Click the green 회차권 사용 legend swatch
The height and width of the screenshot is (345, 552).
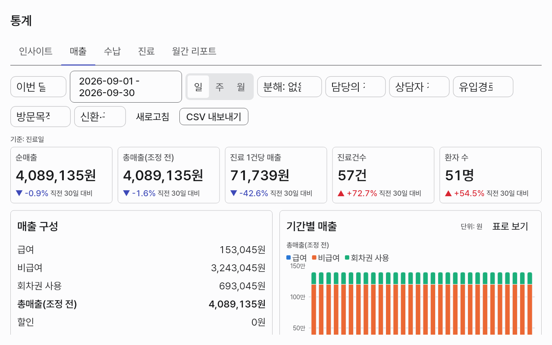pyautogui.click(x=347, y=258)
